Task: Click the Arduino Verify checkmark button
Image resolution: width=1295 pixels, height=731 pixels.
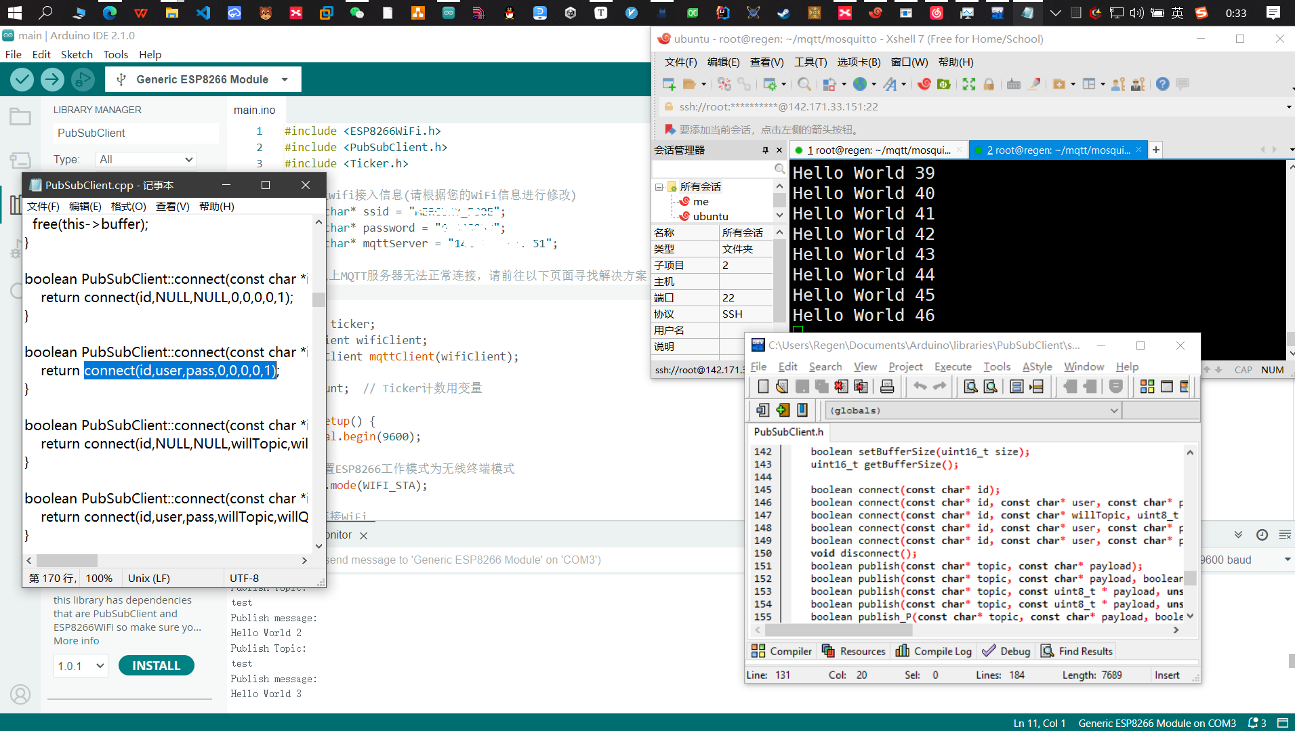Action: click(x=22, y=80)
